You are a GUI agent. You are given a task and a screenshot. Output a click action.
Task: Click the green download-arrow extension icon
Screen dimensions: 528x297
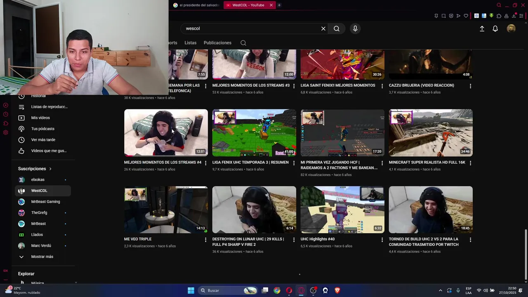491,16
